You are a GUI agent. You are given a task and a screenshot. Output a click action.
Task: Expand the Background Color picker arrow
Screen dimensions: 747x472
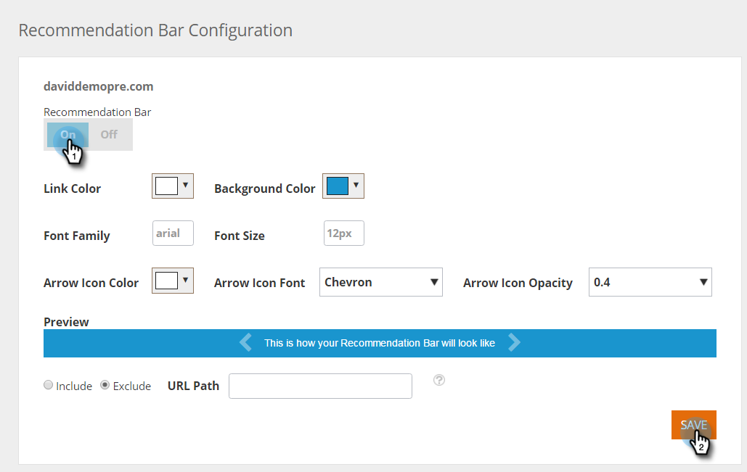356,186
